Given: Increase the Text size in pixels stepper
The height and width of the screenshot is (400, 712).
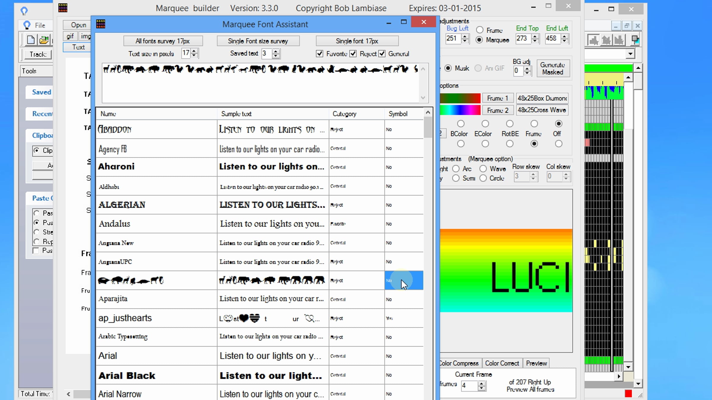Looking at the screenshot, I should click(194, 51).
